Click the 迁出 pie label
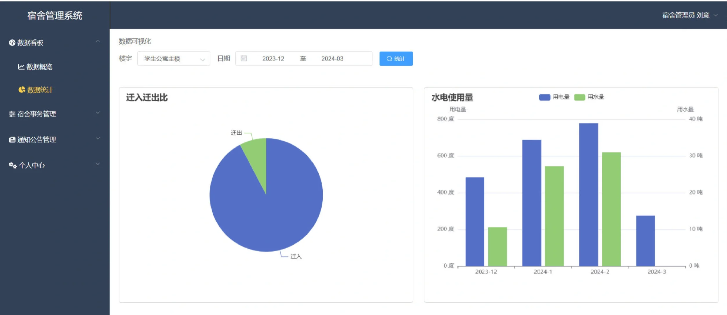Screen dimensions: 727x315 (236, 133)
